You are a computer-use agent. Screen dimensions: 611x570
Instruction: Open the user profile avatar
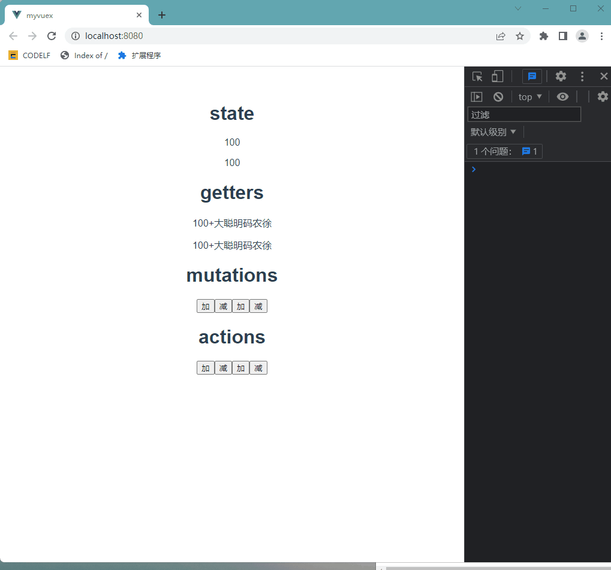[582, 36]
